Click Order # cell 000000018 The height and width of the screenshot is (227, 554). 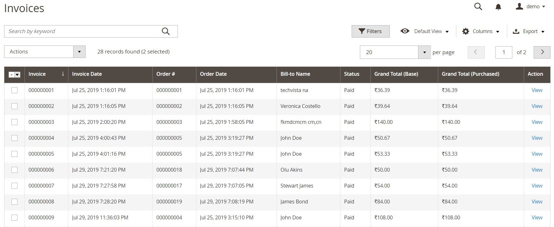(169, 170)
